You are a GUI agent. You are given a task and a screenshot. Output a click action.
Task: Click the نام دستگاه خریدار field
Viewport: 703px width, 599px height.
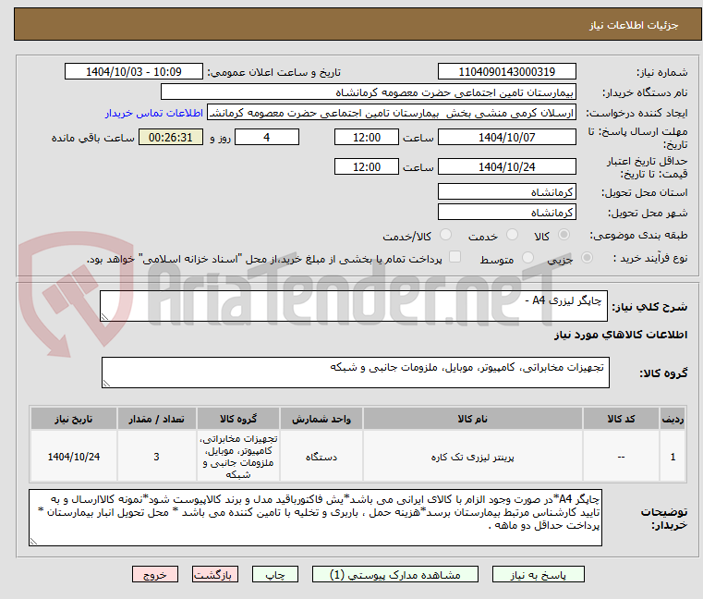pos(368,92)
